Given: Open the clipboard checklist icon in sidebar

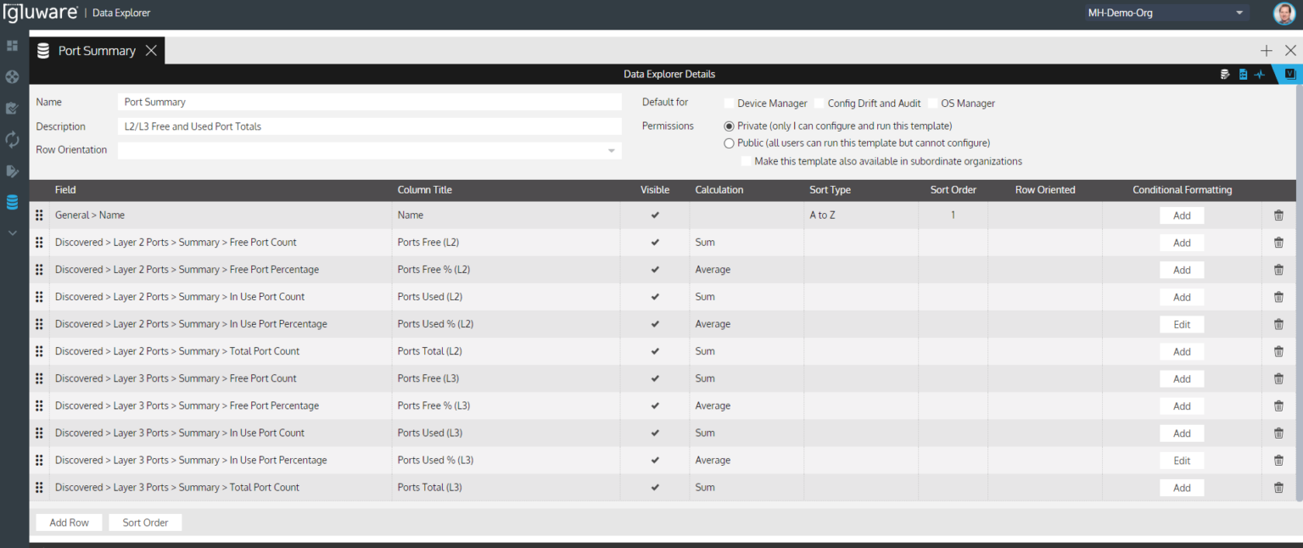Looking at the screenshot, I should (x=12, y=109).
